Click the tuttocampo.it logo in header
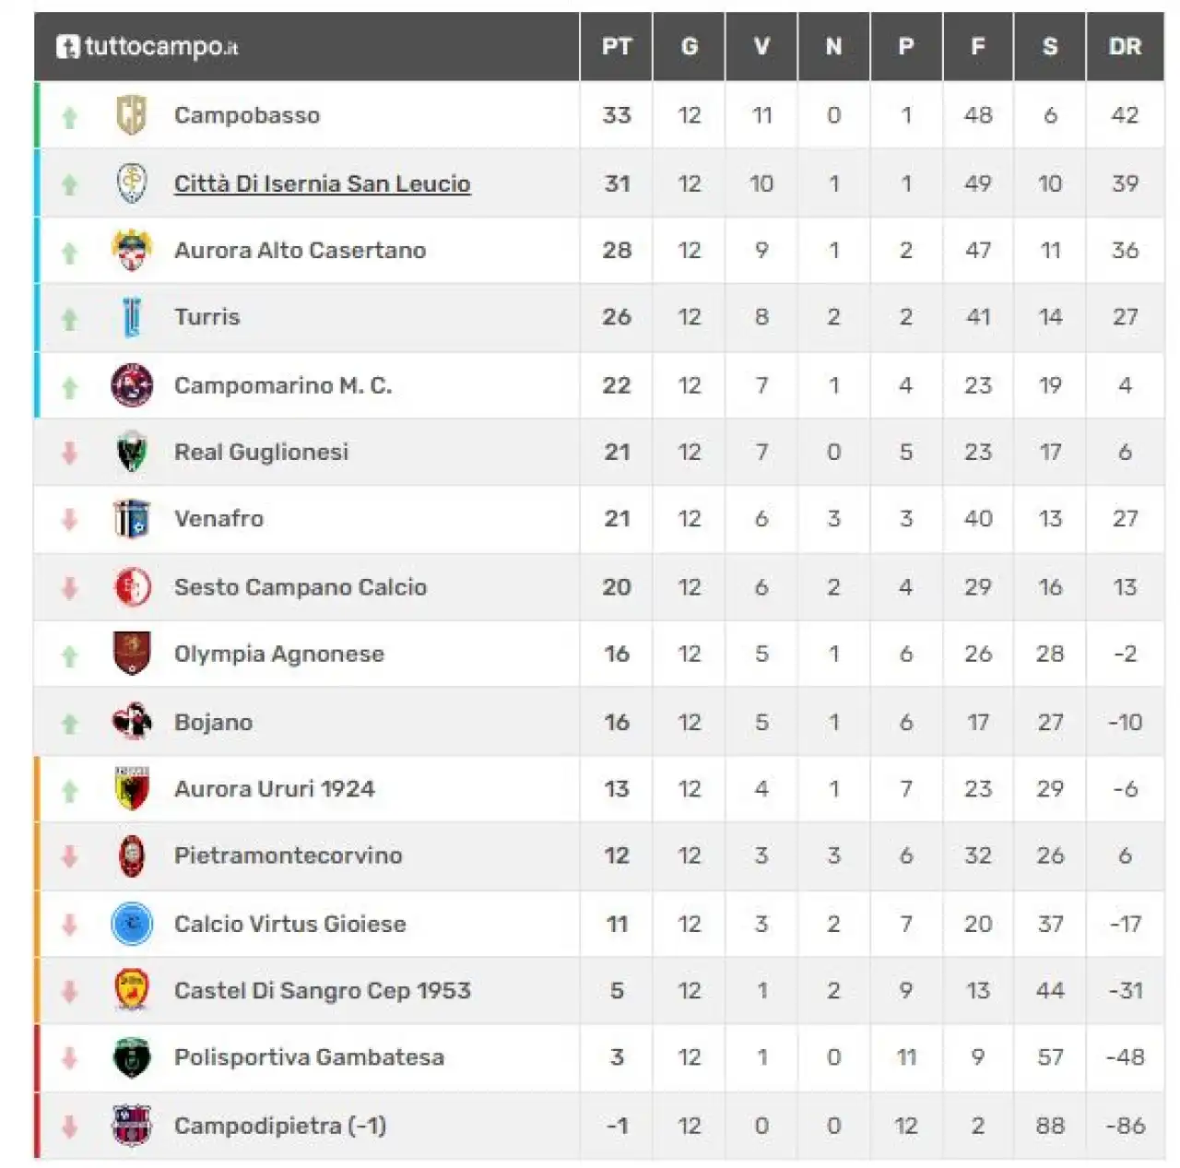1180x1168 pixels. click(147, 46)
